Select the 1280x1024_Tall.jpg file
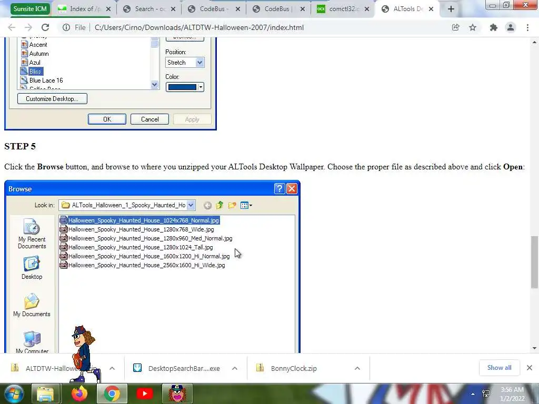The image size is (539, 404). click(x=136, y=247)
